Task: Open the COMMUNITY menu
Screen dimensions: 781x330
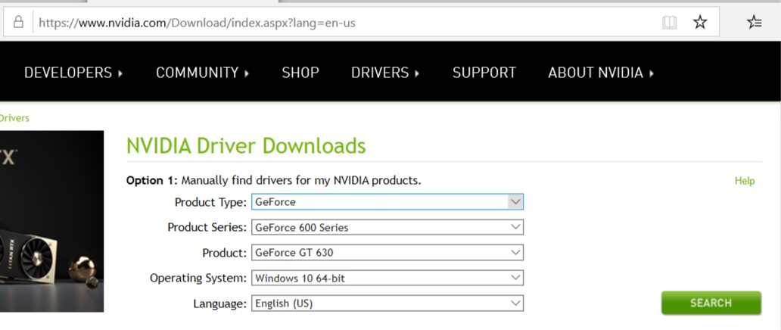Action: [202, 73]
